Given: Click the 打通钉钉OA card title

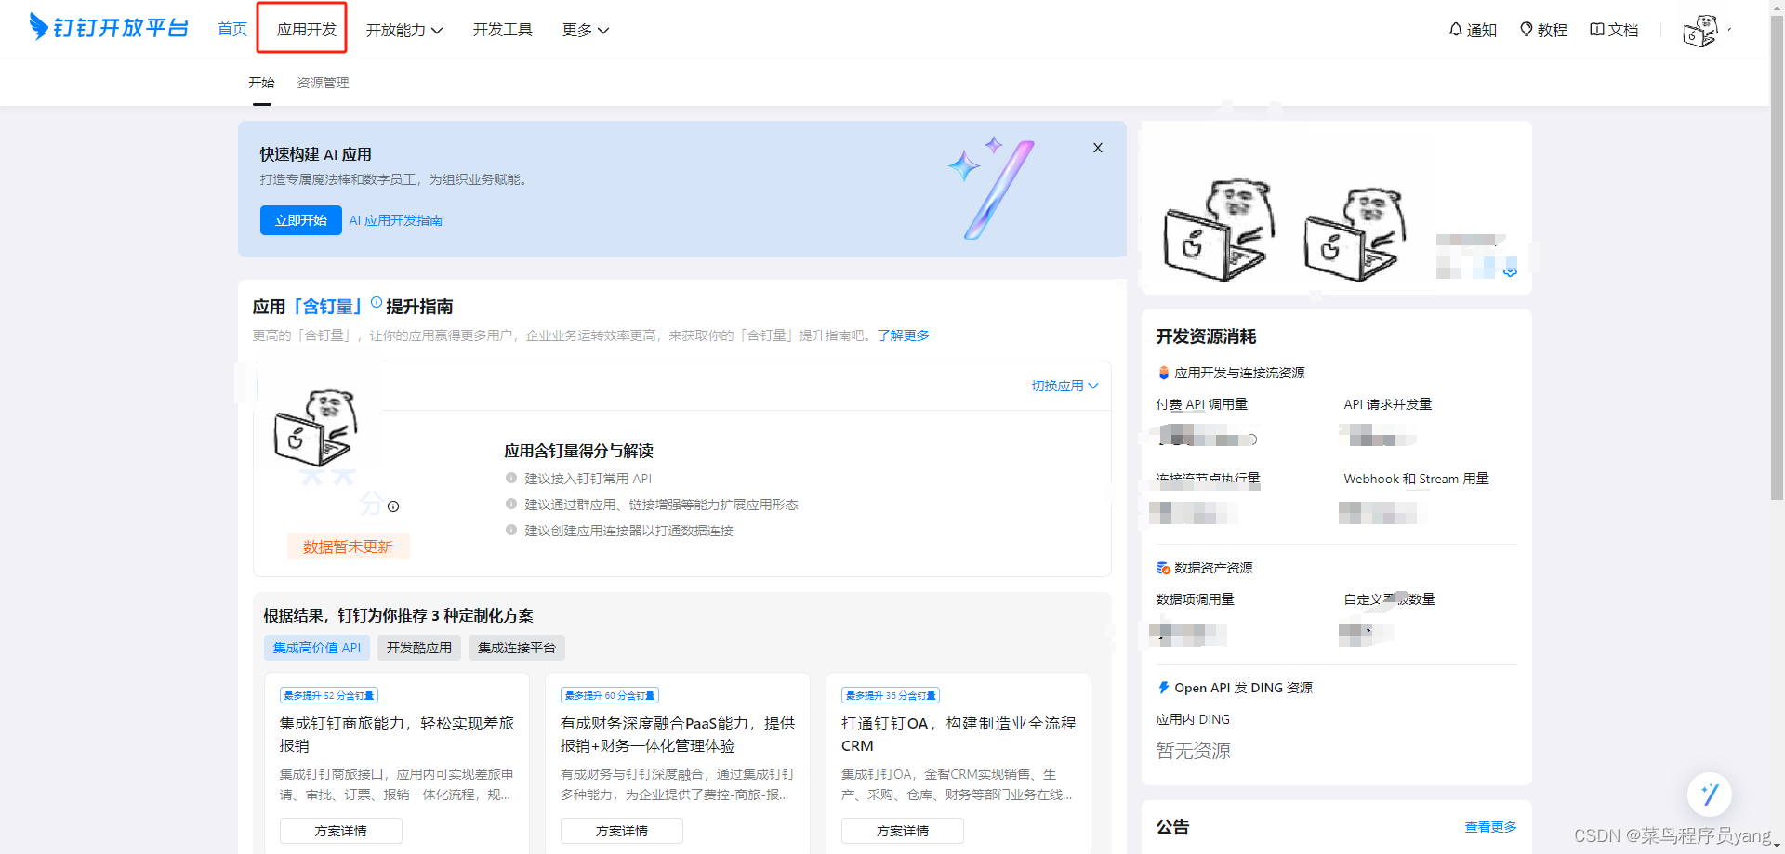Looking at the screenshot, I should [x=959, y=734].
